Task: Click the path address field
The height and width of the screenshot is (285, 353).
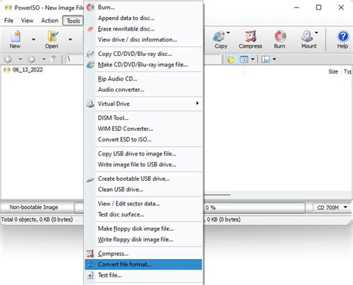Action: 75,60
